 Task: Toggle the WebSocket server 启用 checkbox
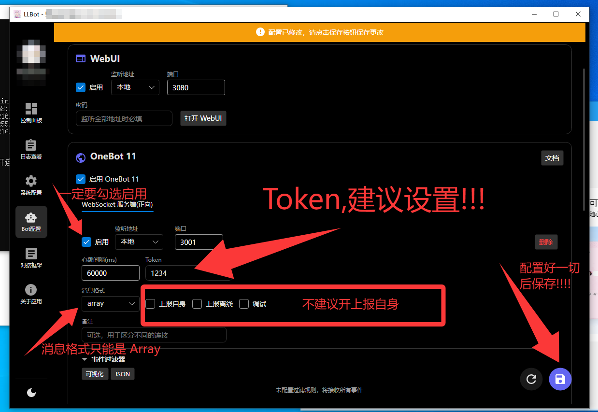(87, 242)
